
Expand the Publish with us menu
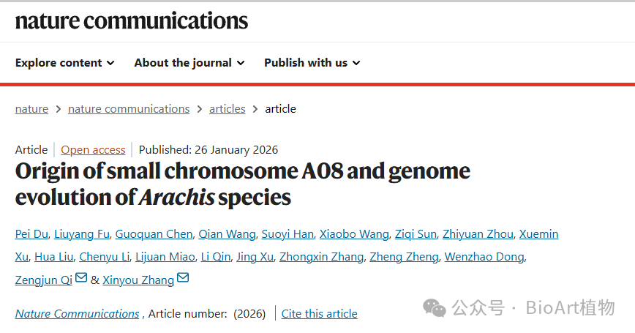(312, 63)
